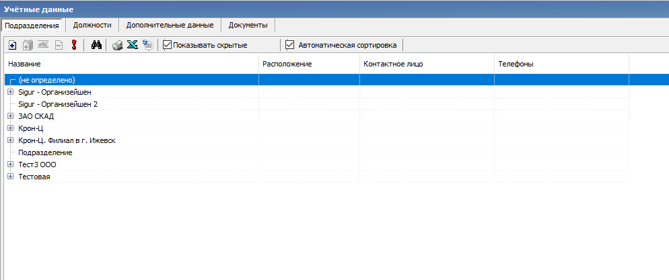Export the list with the Excel icon

(x=133, y=45)
